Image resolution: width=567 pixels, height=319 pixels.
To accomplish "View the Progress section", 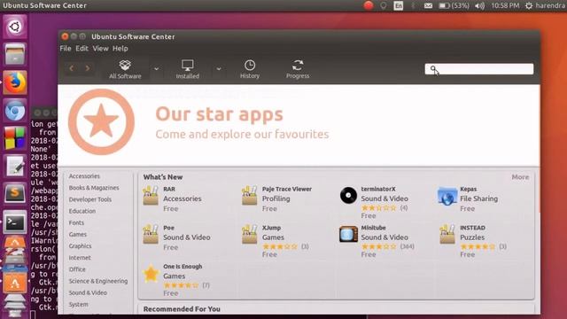I will (298, 69).
